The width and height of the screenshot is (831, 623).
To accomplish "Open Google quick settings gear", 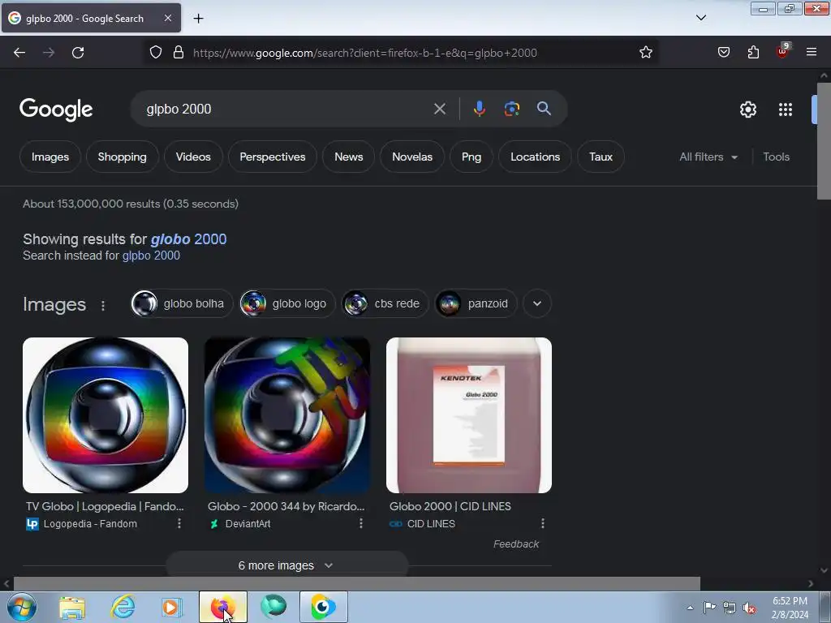I will coord(747,110).
